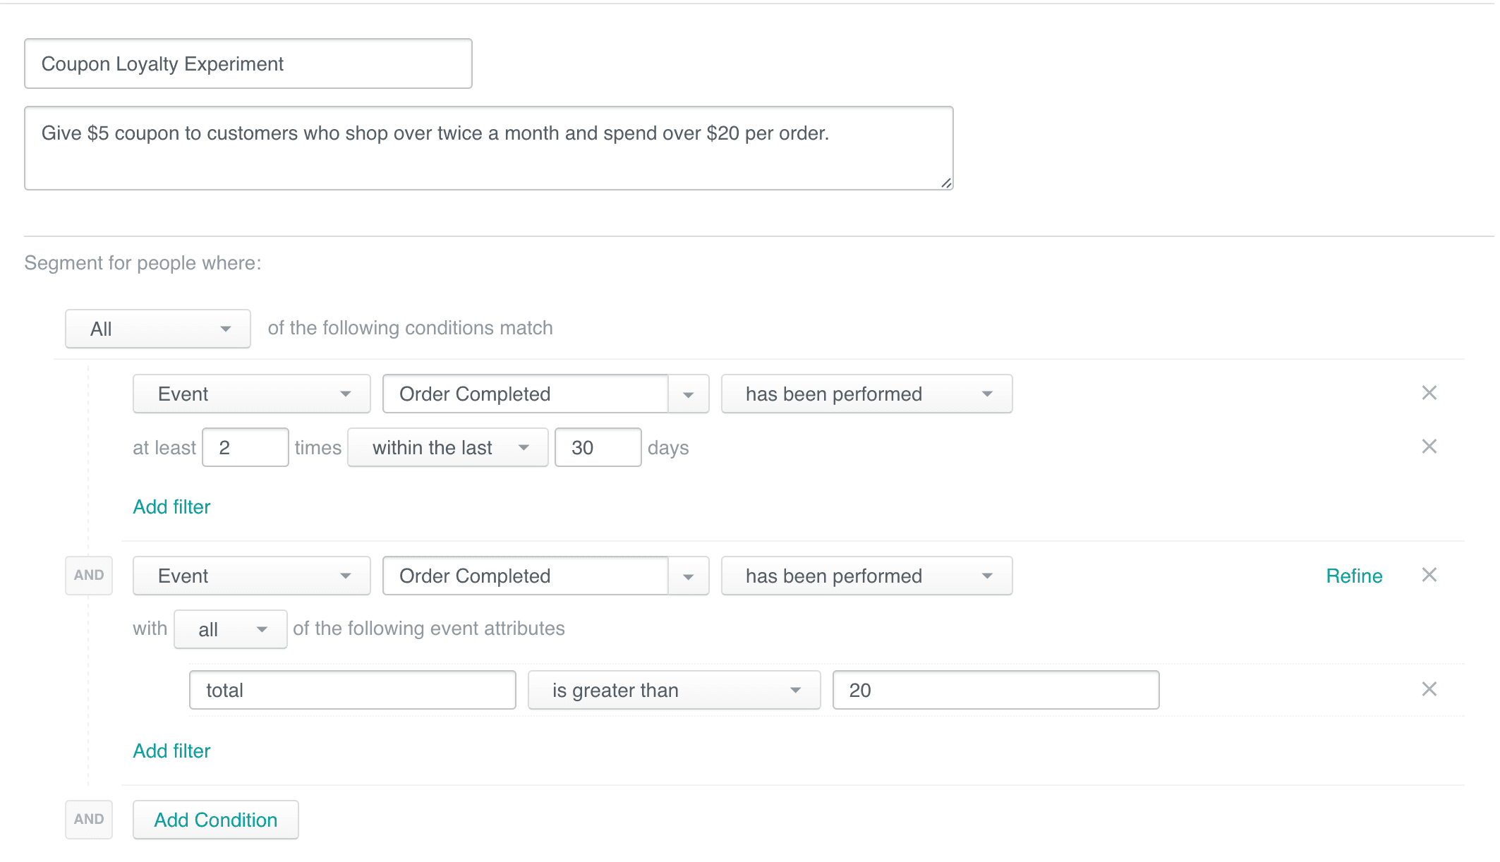1500x862 pixels.
Task: Remove the "at least 2 times" filter row
Action: (x=1429, y=447)
